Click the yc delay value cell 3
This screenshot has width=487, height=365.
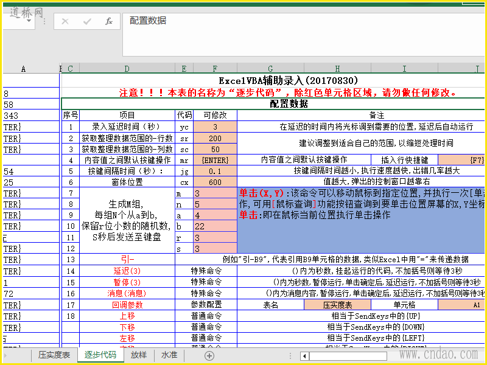[x=215, y=127]
